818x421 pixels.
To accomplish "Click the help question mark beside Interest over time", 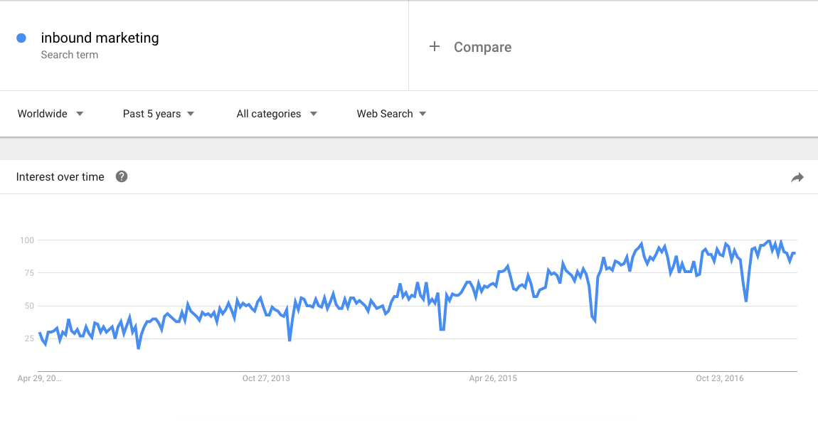I will (121, 176).
